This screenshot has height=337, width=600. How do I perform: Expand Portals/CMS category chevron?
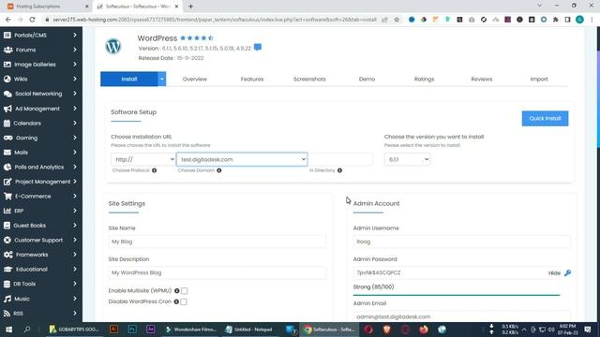[x=75, y=36]
